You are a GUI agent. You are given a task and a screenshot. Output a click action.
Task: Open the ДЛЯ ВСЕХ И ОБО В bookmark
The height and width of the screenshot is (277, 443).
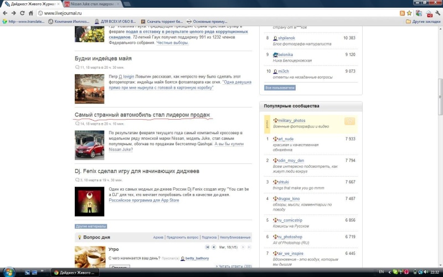click(x=115, y=21)
